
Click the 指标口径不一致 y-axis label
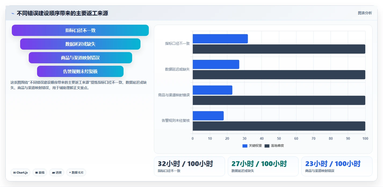coord(177,43)
